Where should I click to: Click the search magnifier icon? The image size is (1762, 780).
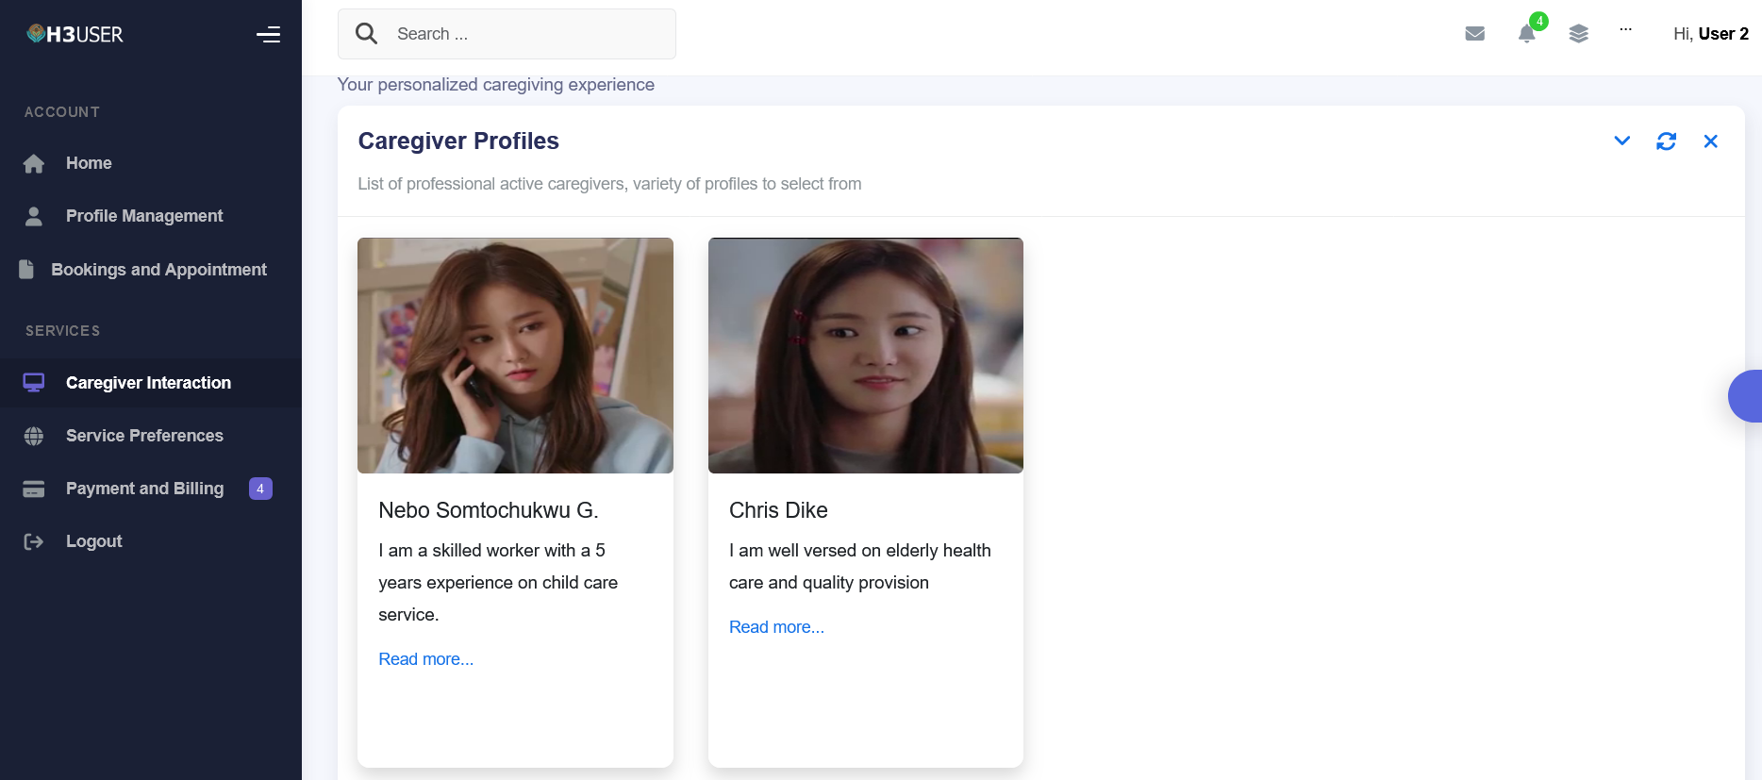[x=366, y=34]
